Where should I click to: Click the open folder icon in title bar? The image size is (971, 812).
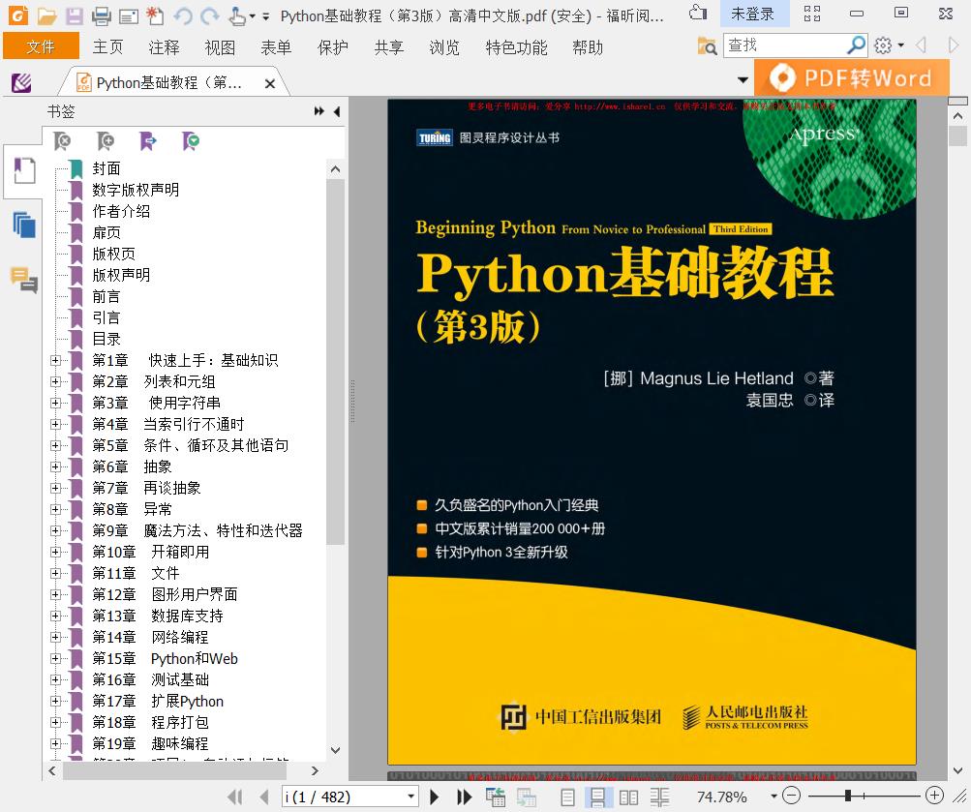[46, 16]
